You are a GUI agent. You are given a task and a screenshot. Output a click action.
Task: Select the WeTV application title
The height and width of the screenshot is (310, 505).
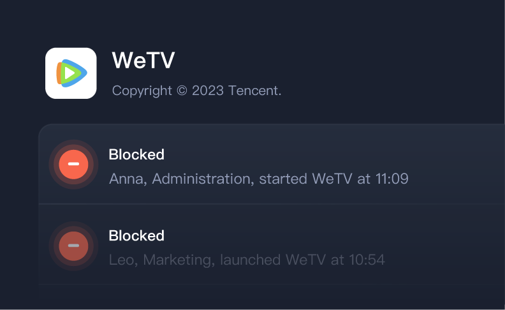click(143, 61)
